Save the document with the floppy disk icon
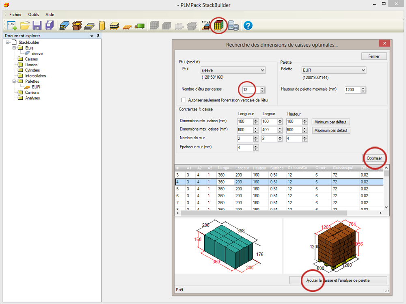 pyautogui.click(x=37, y=26)
